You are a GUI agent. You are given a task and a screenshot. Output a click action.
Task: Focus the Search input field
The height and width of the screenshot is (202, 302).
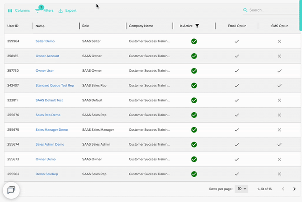(x=268, y=10)
